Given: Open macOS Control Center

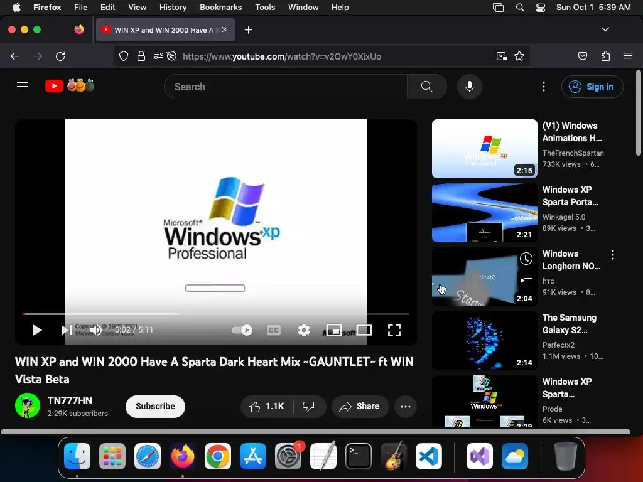Looking at the screenshot, I should pyautogui.click(x=541, y=7).
